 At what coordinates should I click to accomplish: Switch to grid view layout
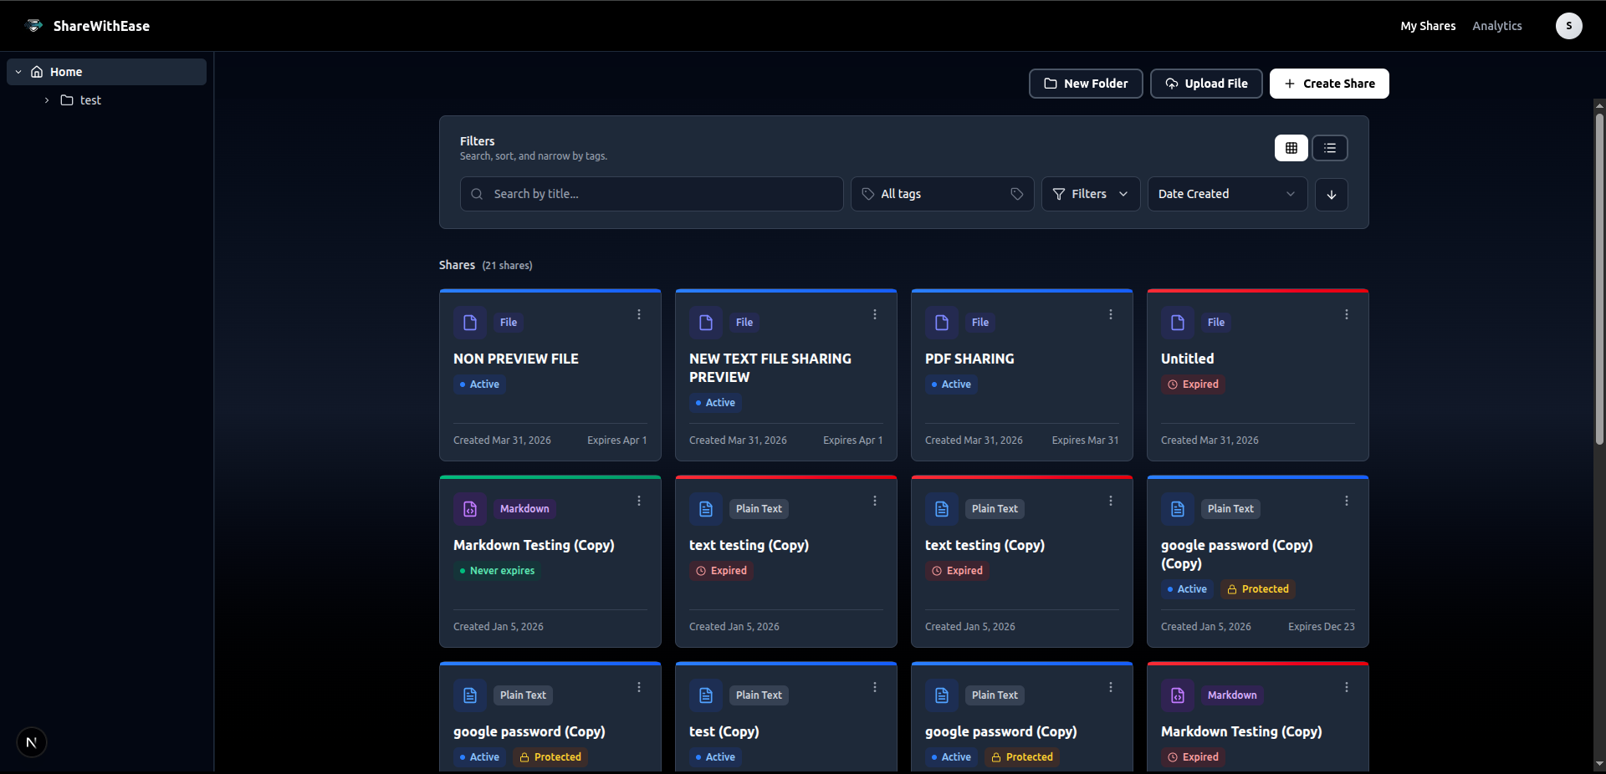[1291, 148]
